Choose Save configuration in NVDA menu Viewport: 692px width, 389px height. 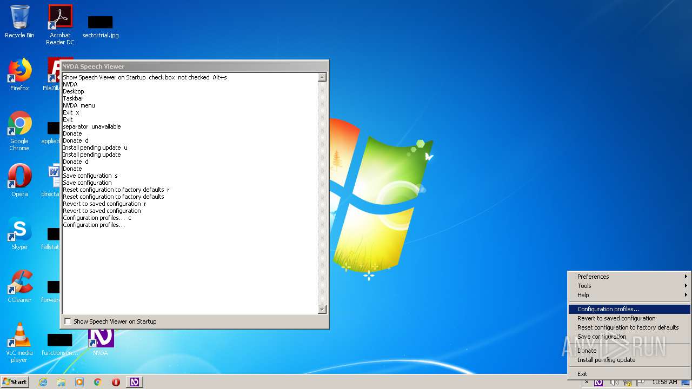pyautogui.click(x=630, y=337)
